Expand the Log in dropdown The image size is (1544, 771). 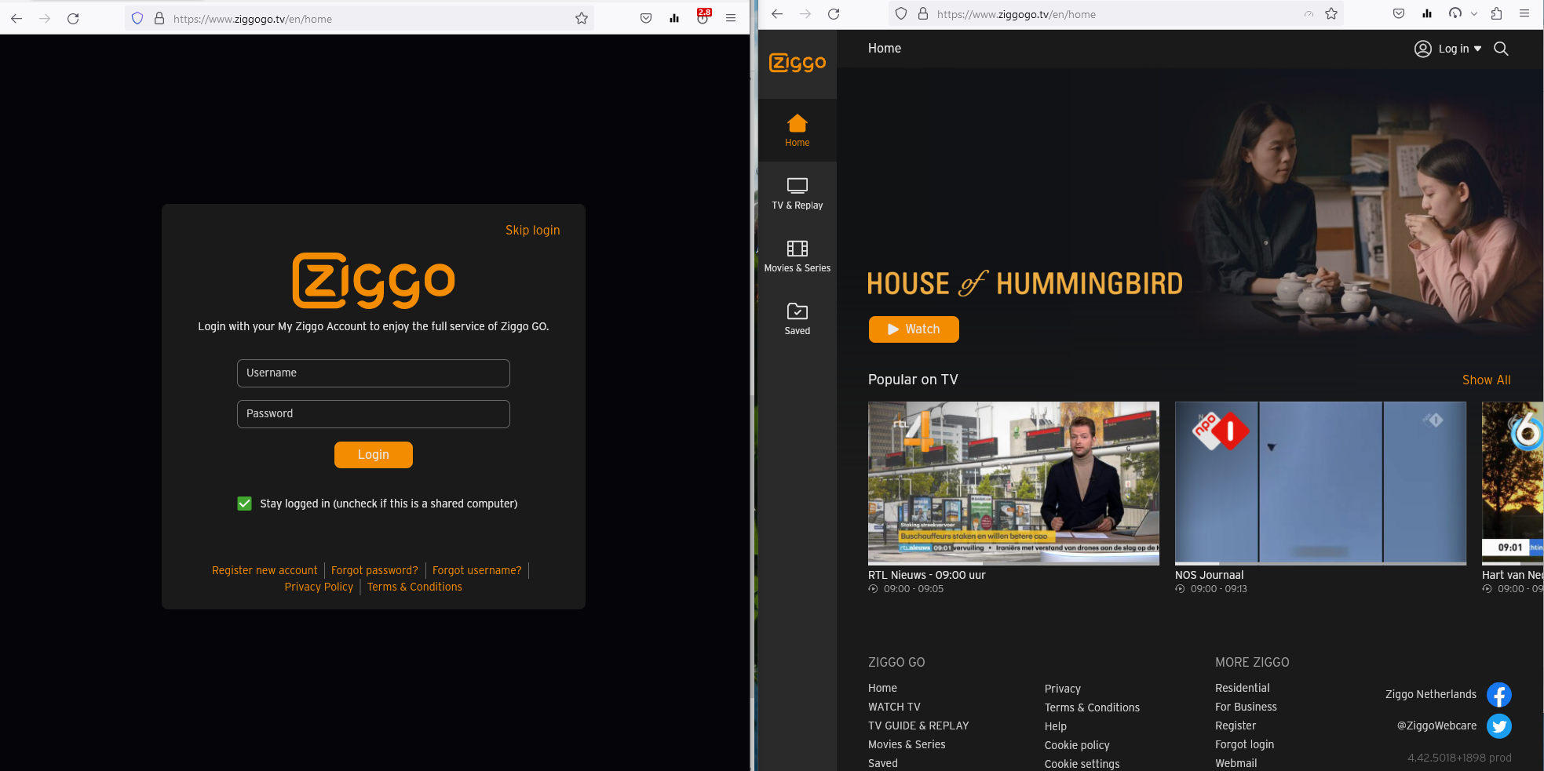click(x=1478, y=49)
